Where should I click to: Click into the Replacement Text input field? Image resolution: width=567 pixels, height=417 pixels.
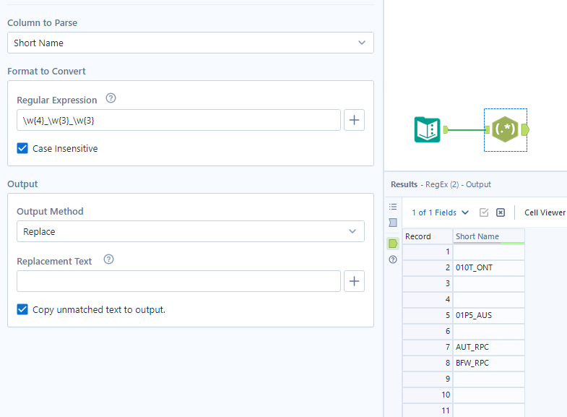pyautogui.click(x=178, y=281)
